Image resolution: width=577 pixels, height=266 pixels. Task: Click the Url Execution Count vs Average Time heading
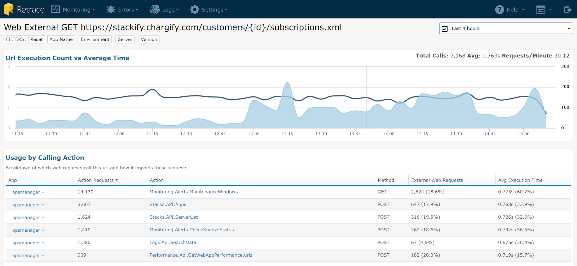(x=67, y=58)
